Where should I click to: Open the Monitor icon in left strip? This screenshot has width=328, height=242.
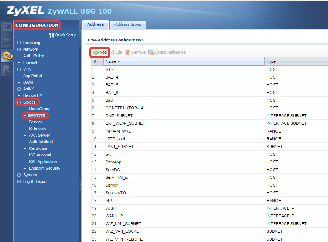7,41
